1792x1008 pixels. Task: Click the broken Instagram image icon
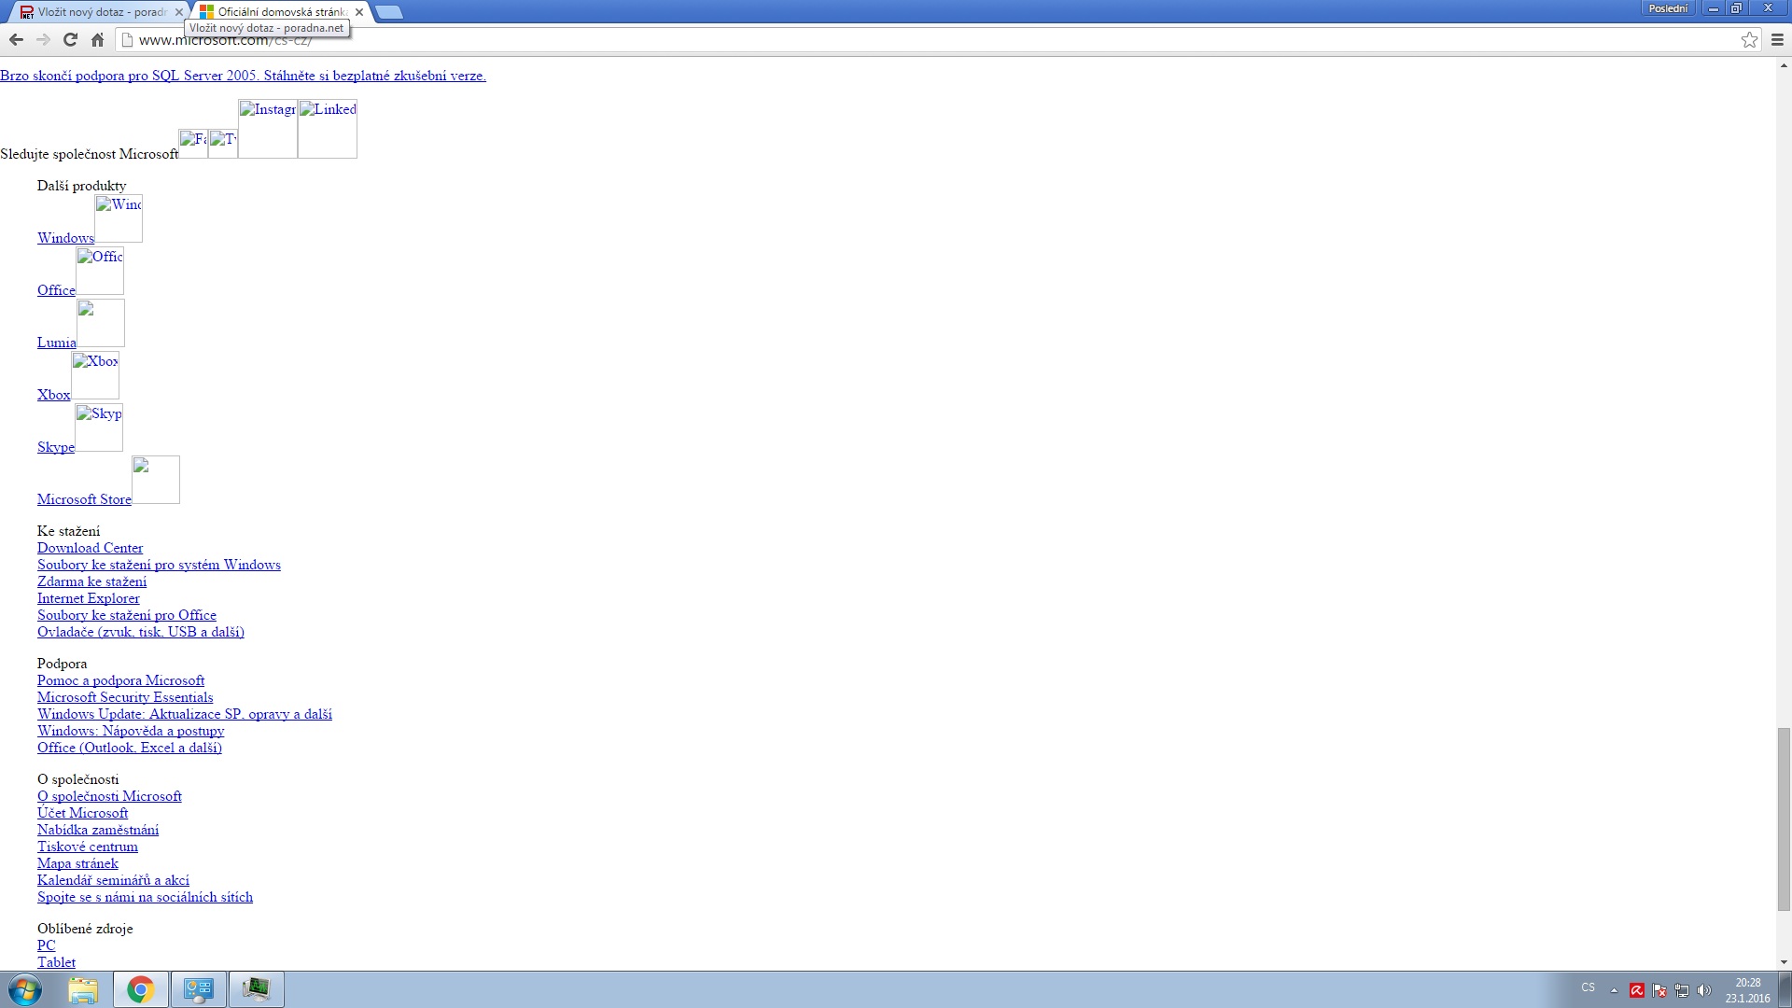pos(268,129)
